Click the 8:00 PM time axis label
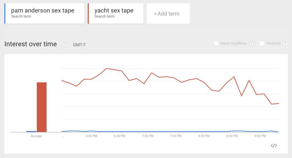The width and height of the screenshot is (292, 158). (x=204, y=136)
